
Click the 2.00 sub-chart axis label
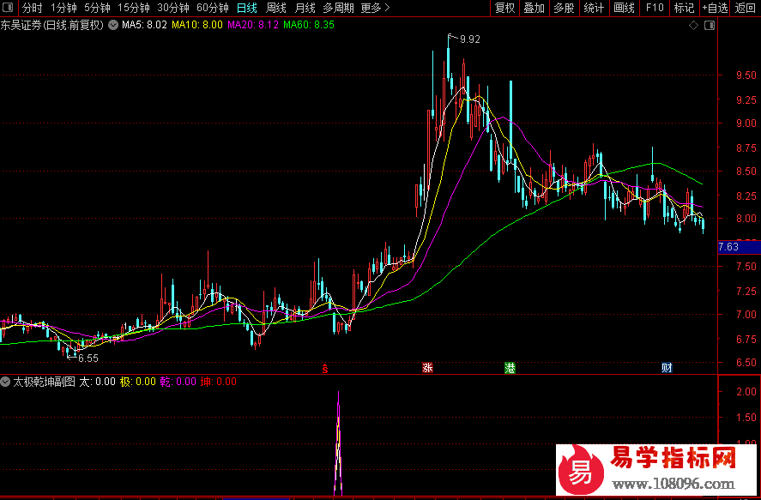tap(746, 392)
